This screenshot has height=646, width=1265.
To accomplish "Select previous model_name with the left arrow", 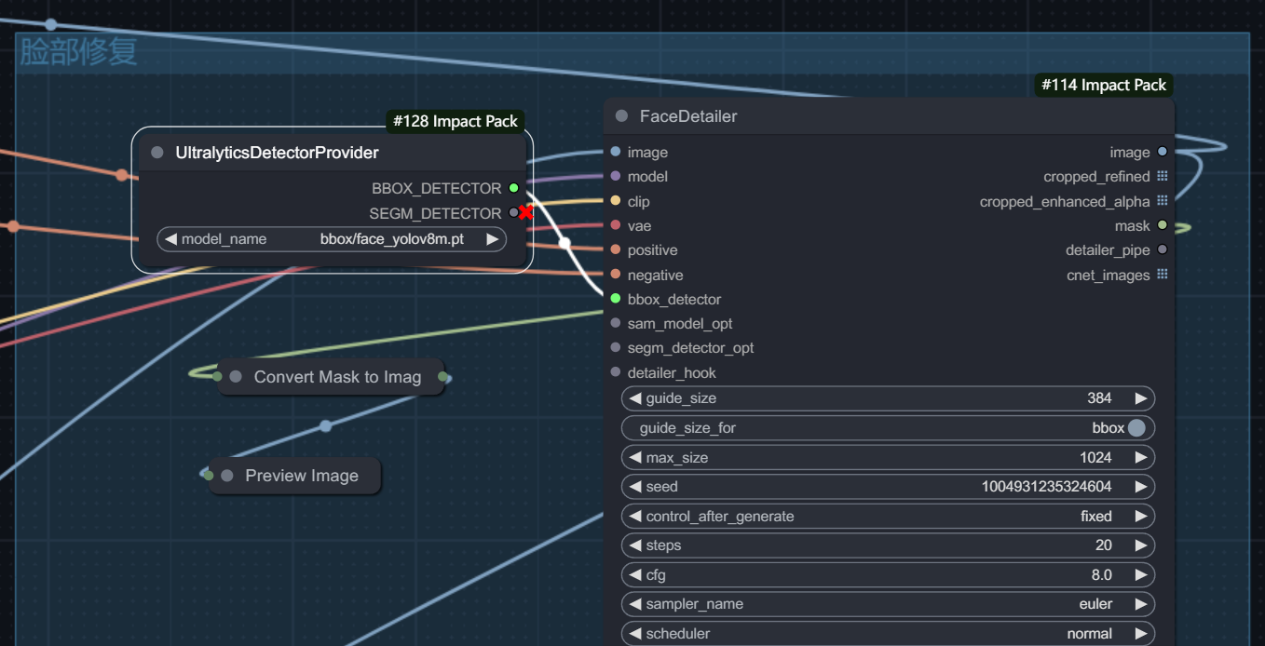I will pyautogui.click(x=170, y=239).
